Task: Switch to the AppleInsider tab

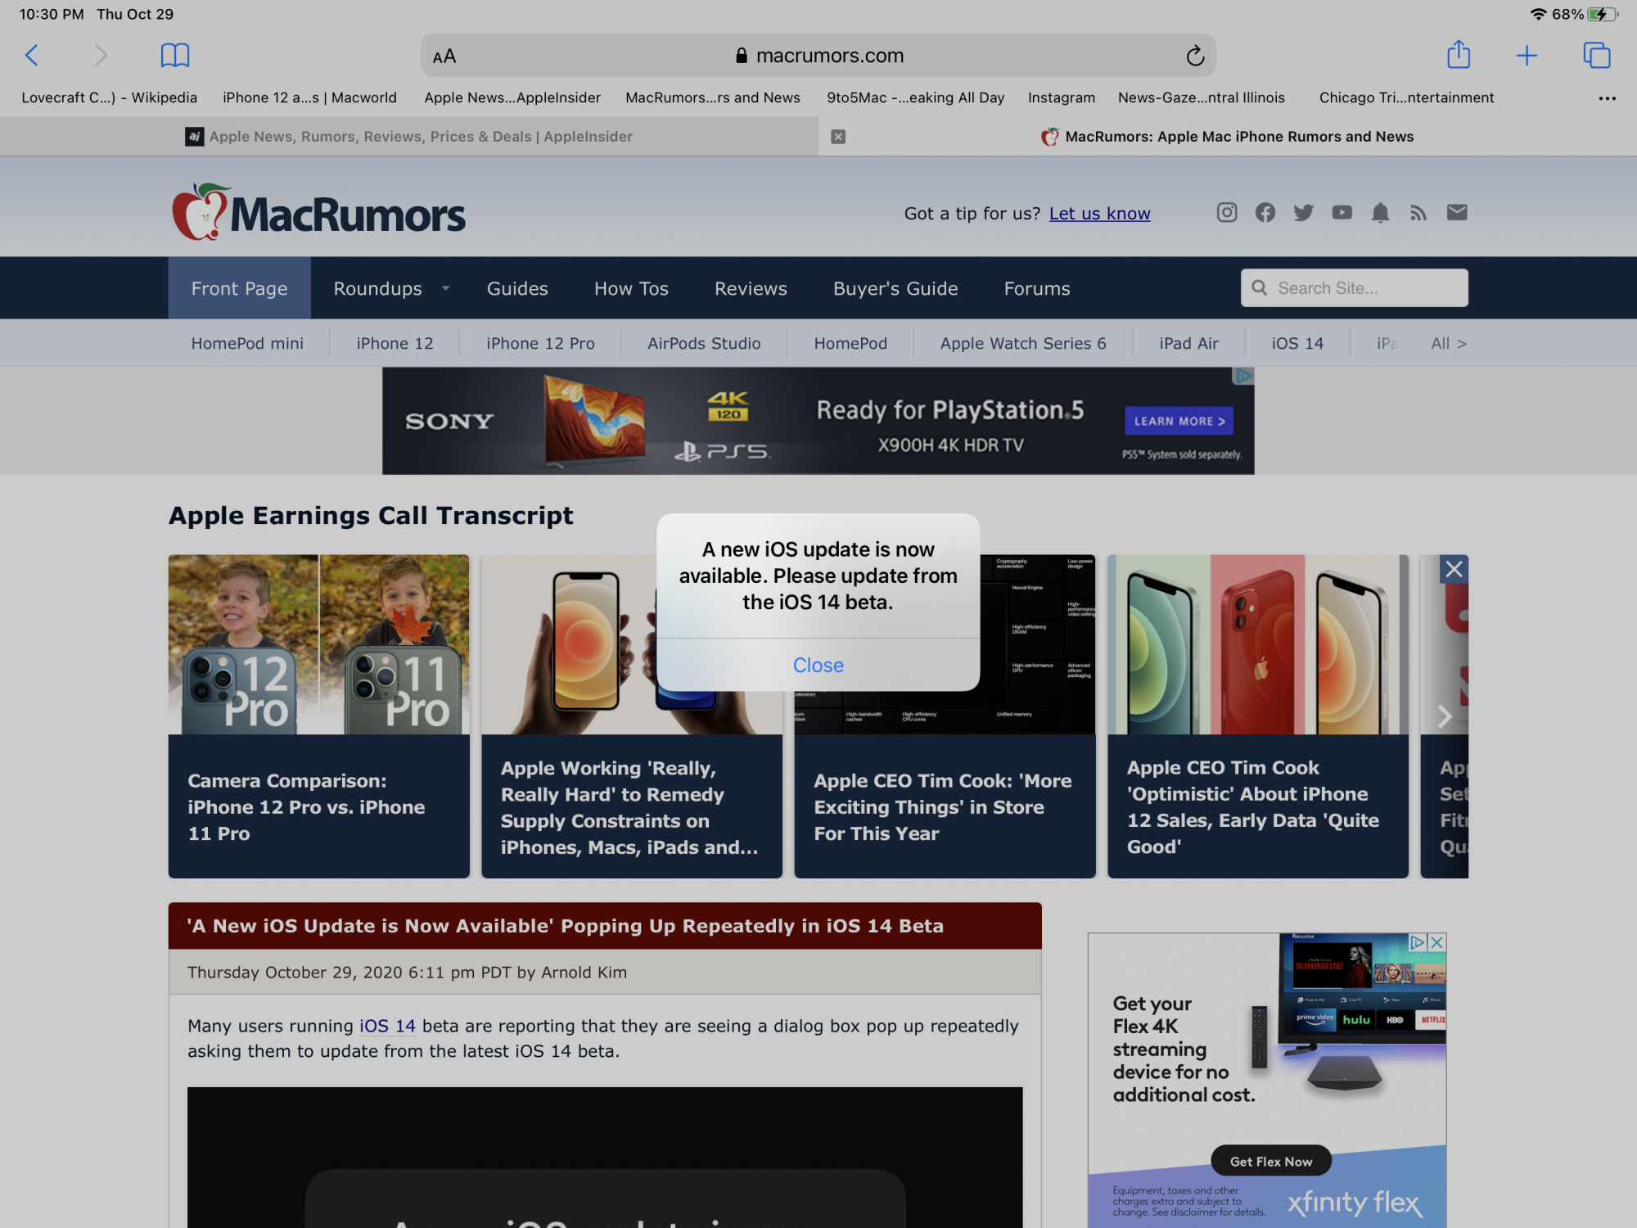Action: tap(409, 137)
